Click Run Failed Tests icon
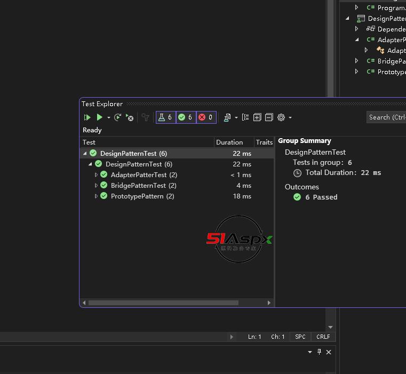Image resolution: width=406 pixels, height=374 pixels. tap(130, 117)
